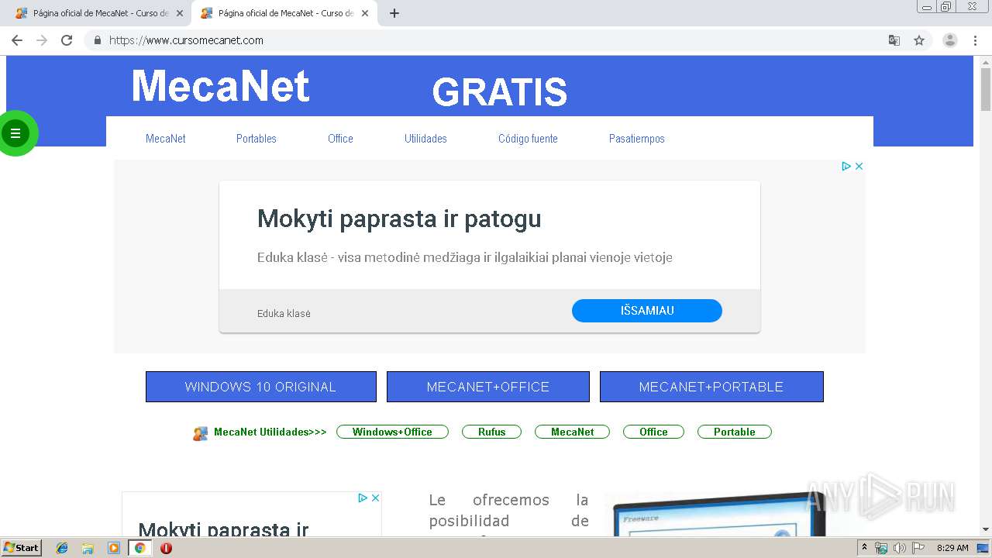The width and height of the screenshot is (992, 558).
Task: Click the WINDOWS 10 ORIGINAL button
Action: point(261,387)
